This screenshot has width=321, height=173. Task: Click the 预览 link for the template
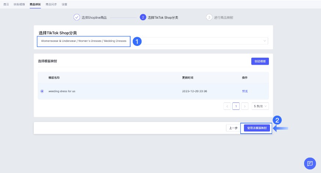[x=245, y=91]
